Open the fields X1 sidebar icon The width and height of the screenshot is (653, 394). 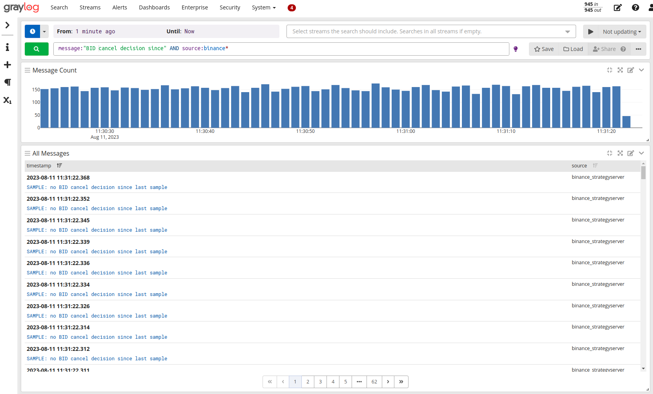(x=7, y=100)
